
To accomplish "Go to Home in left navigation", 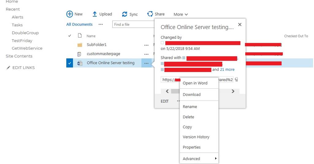I will (12, 2).
